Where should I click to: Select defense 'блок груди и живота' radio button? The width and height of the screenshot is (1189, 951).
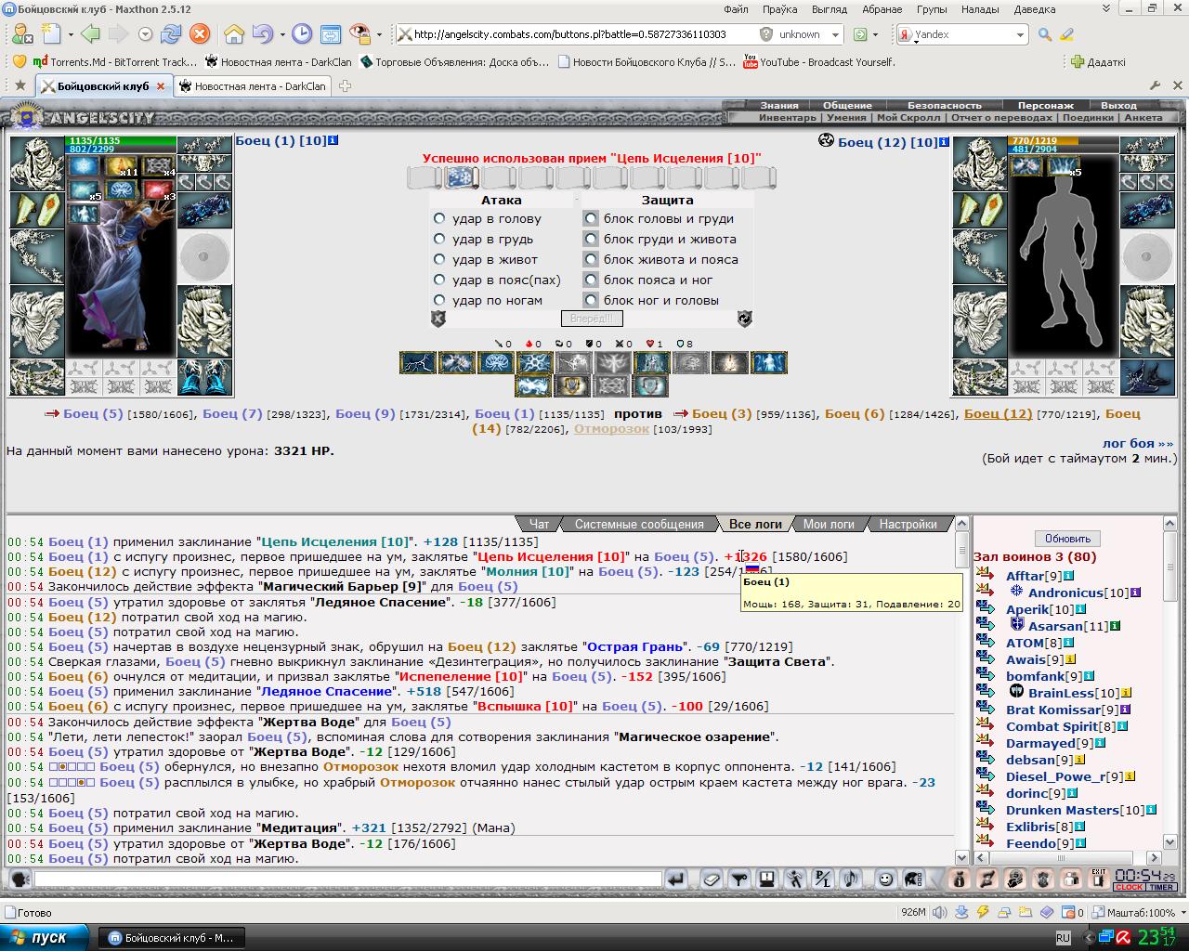click(590, 239)
